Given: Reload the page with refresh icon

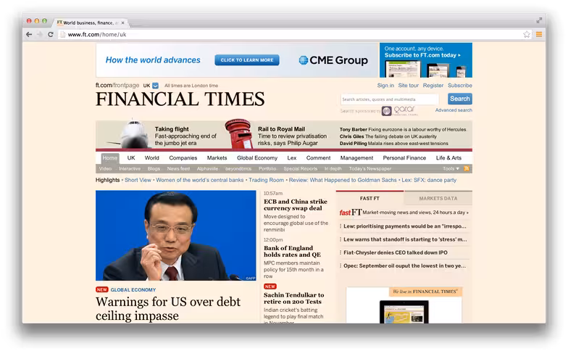Looking at the screenshot, I should pyautogui.click(x=51, y=35).
